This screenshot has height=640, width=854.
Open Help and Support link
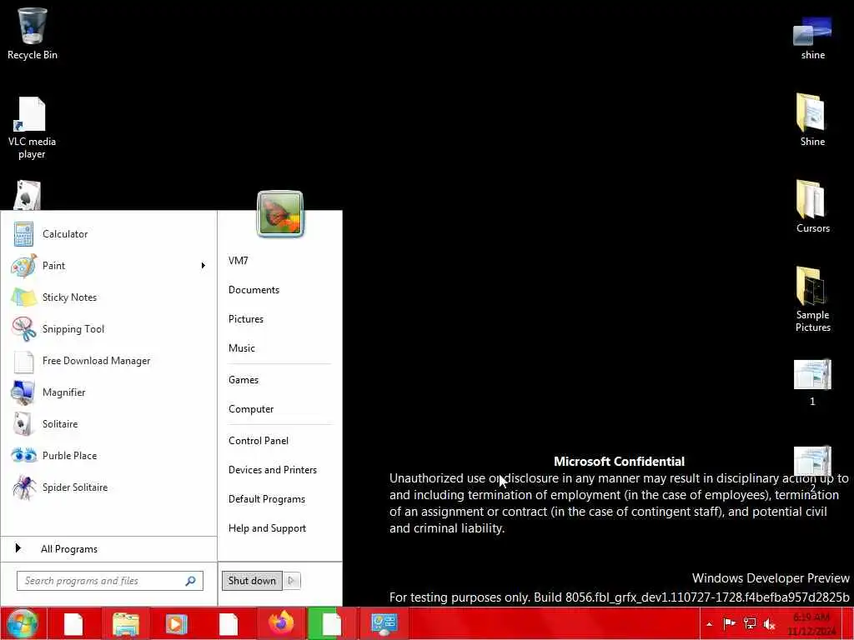[x=267, y=528]
